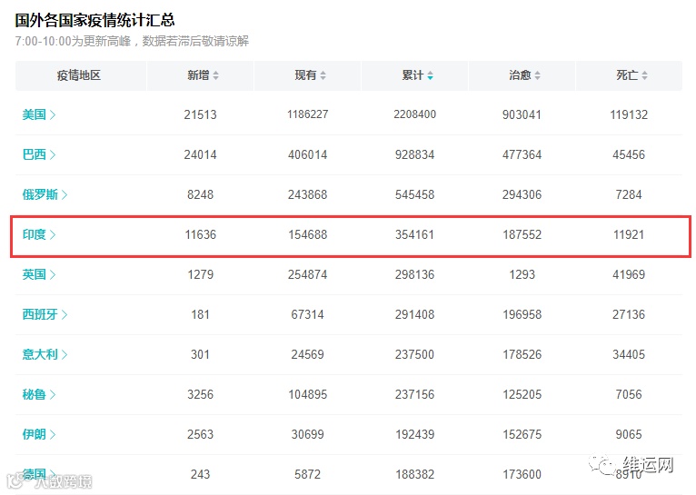Sort by the 治愈 column arrows
The height and width of the screenshot is (495, 696).
click(538, 75)
